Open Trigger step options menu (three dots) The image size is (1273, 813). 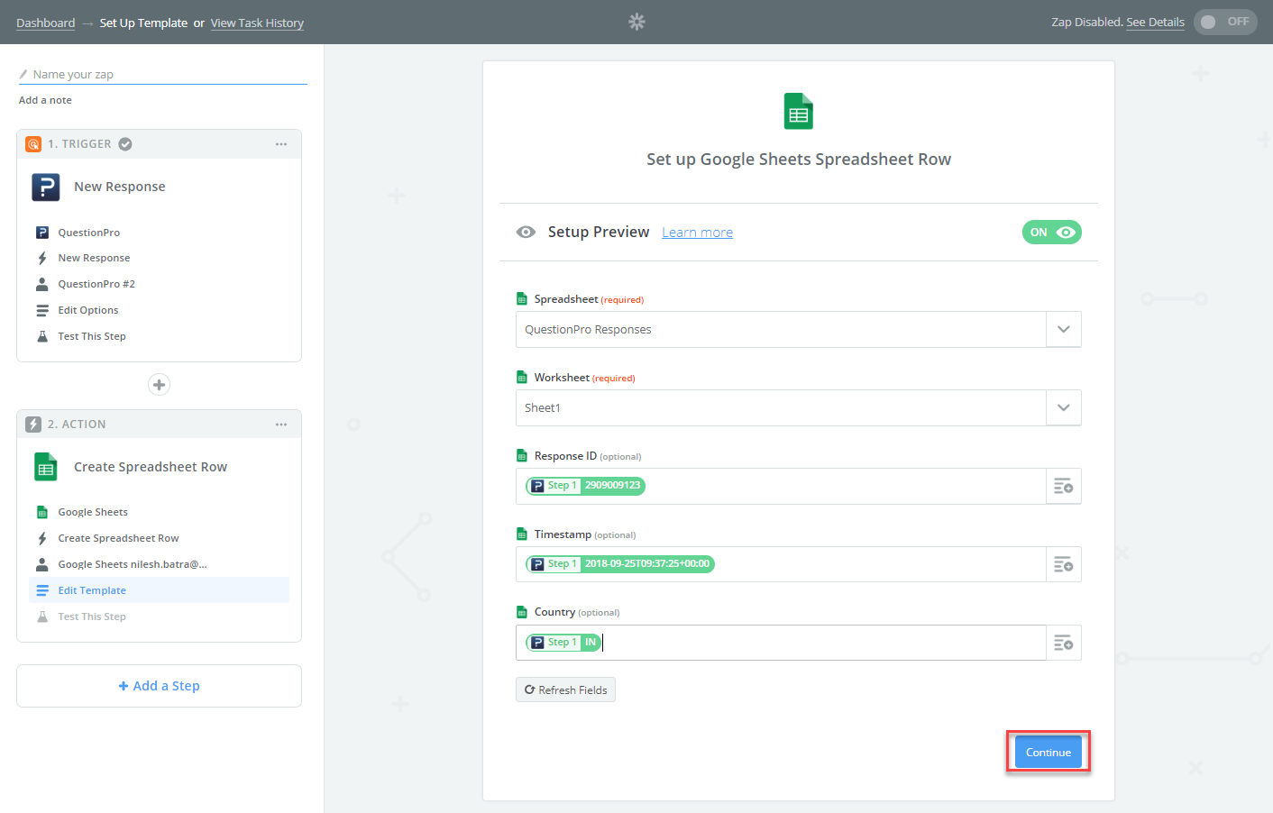(281, 144)
